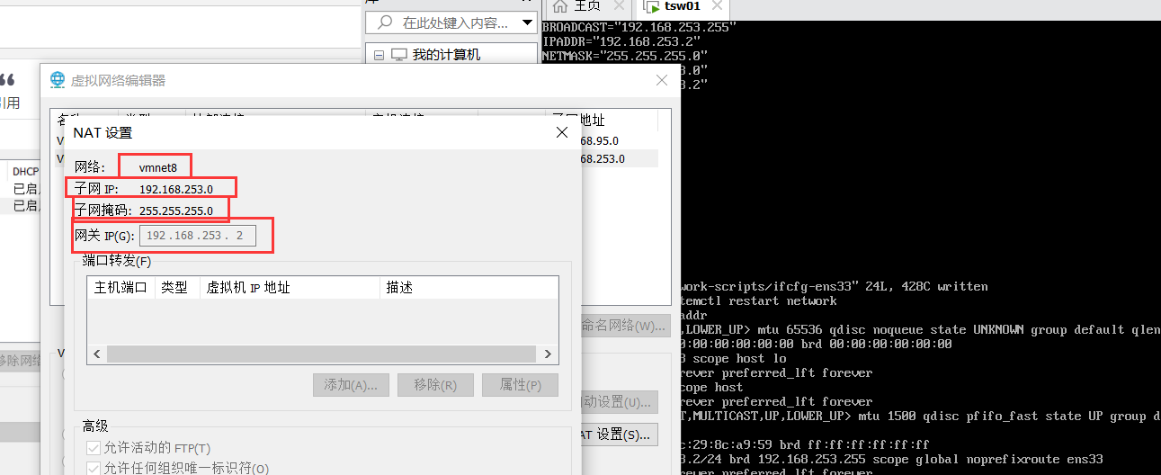Click the 属性(P) button

[521, 385]
